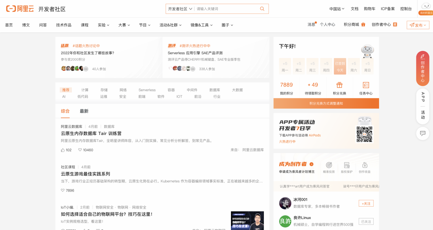This screenshot has width=433, height=230.
Task: Open the 开发者社区 search scope dropdown
Action: point(180,9)
